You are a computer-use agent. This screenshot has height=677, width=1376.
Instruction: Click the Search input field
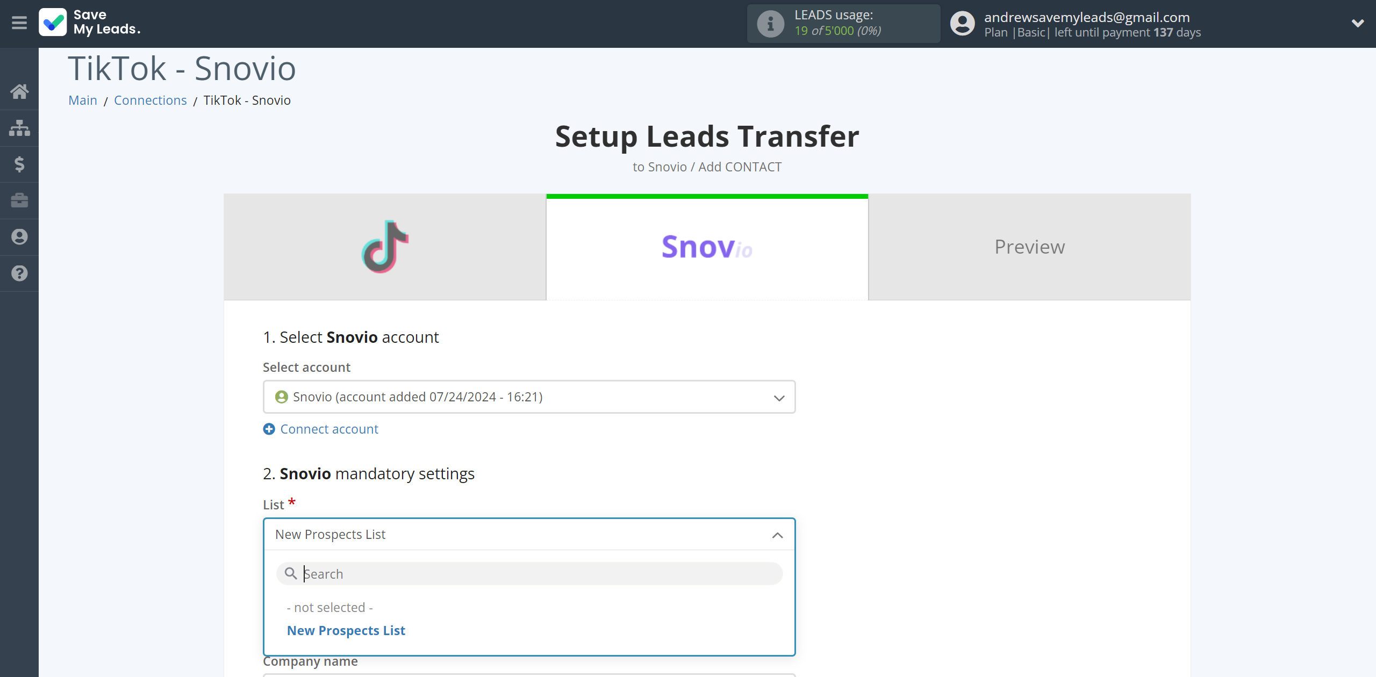pos(529,573)
